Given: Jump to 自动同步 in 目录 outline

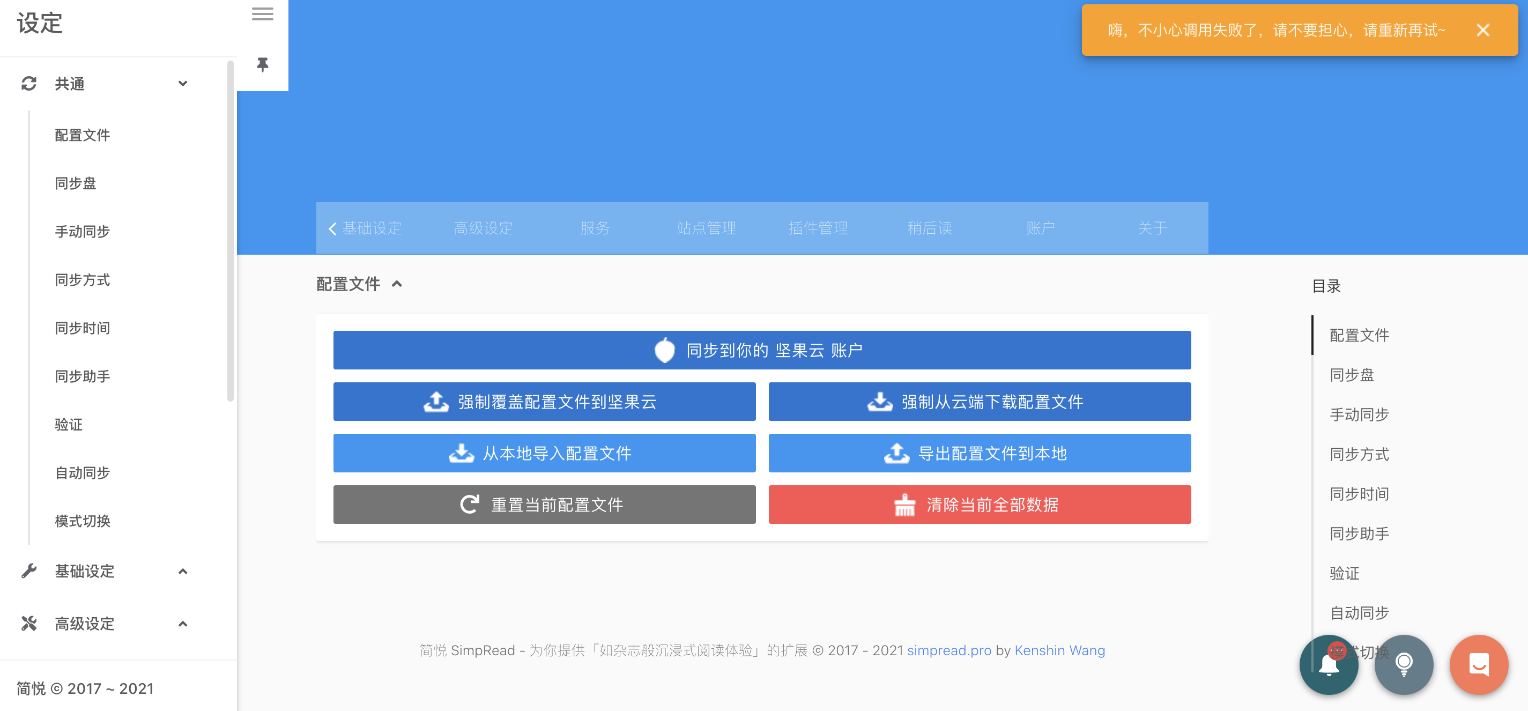Looking at the screenshot, I should (1359, 613).
